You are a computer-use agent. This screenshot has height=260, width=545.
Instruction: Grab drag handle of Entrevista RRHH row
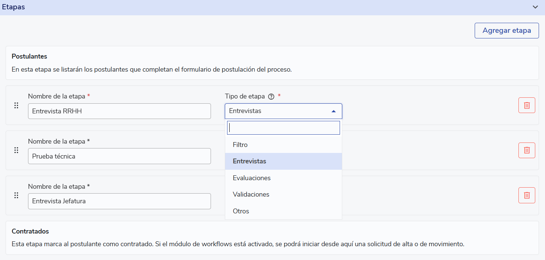(16, 106)
